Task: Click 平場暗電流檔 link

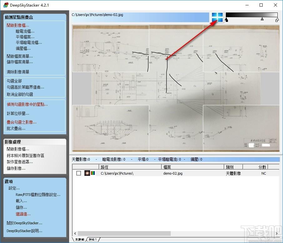Action: (x=29, y=42)
